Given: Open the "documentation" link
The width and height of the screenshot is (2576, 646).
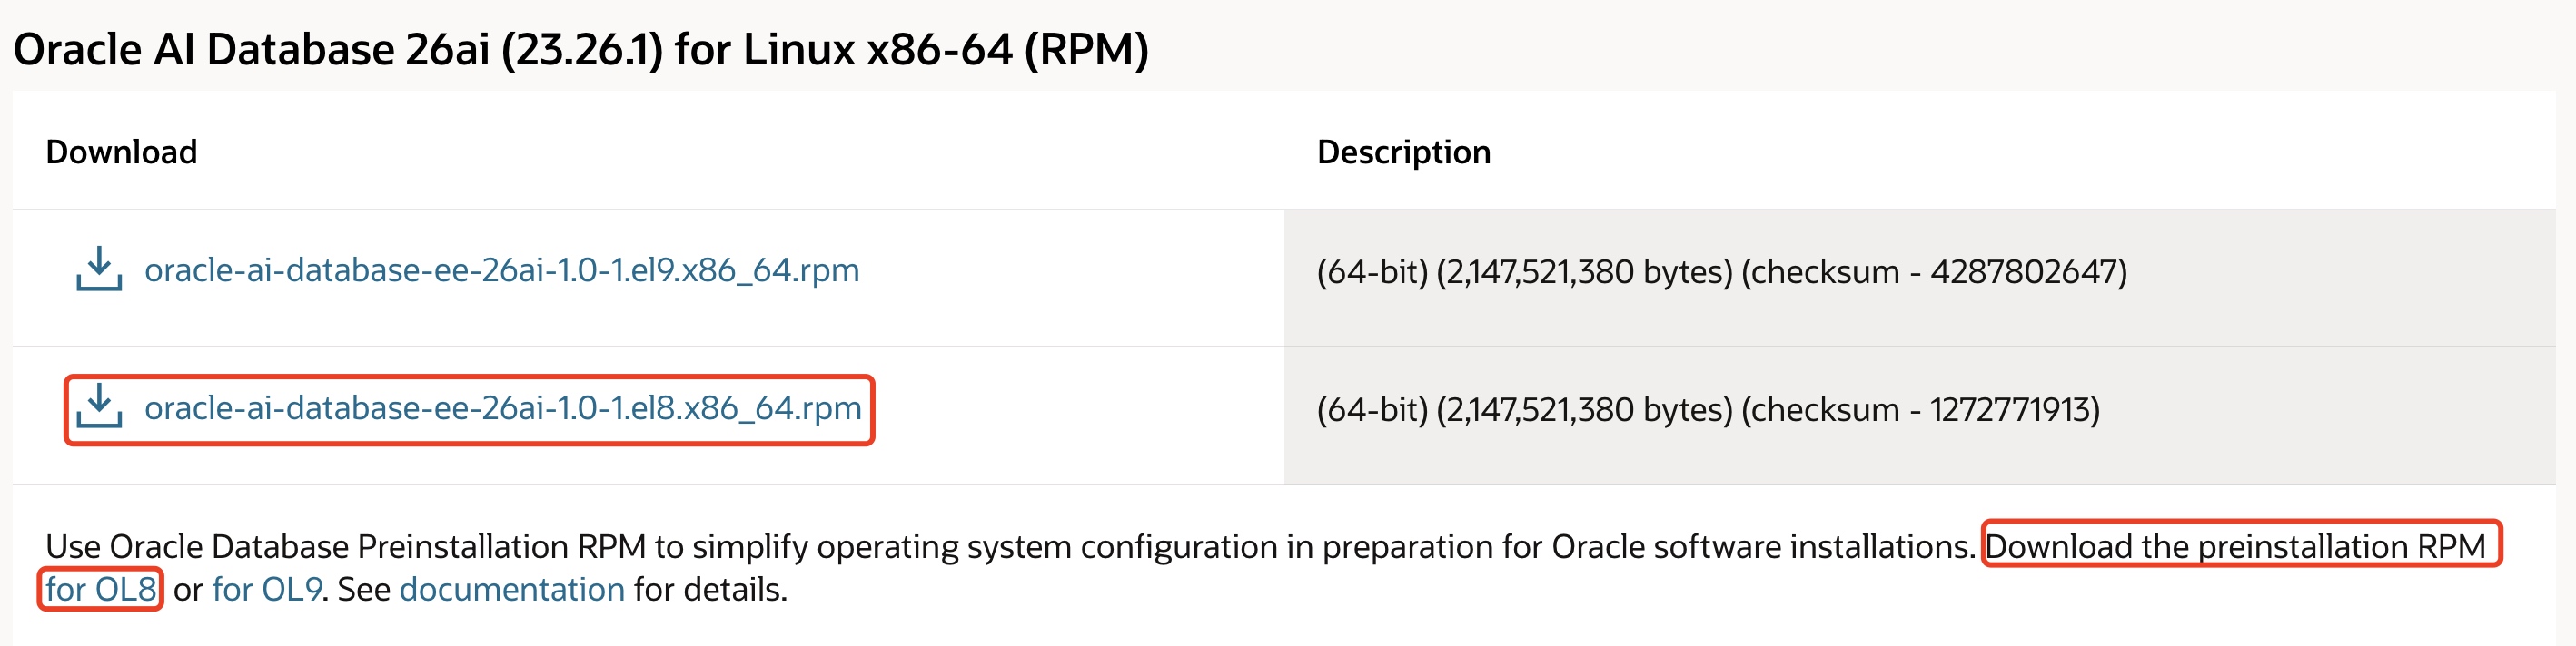Looking at the screenshot, I should pyautogui.click(x=511, y=589).
